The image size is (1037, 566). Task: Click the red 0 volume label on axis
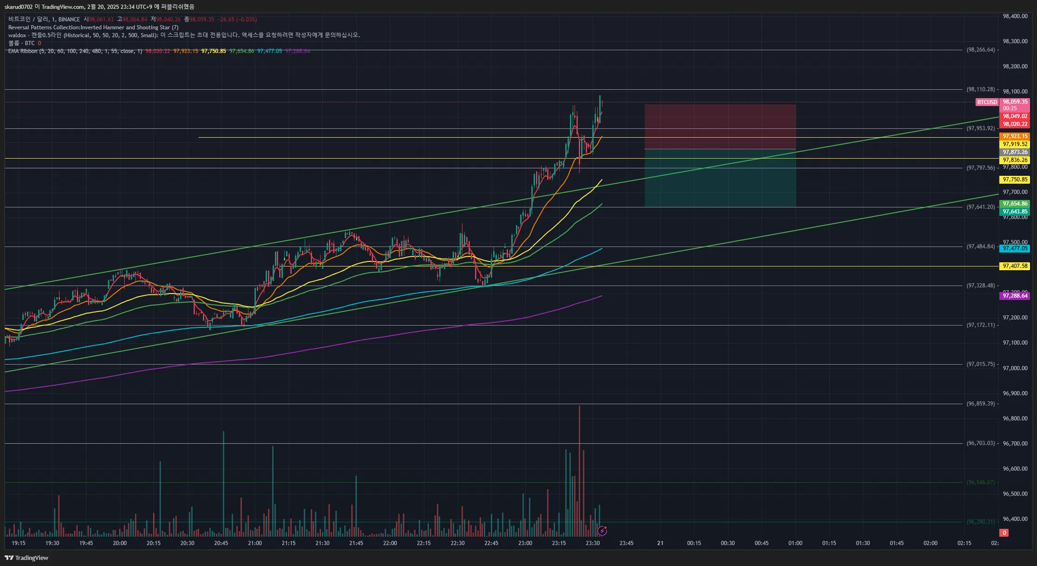click(x=1004, y=533)
